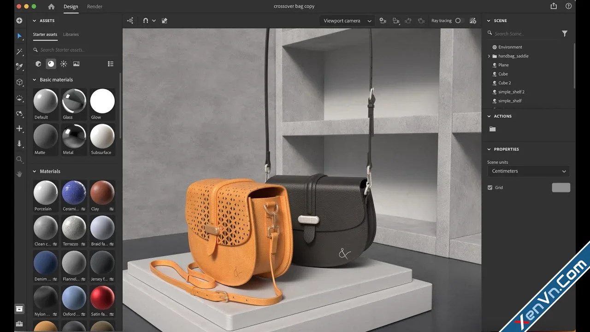
Task: Open the share/export icon in title bar
Action: click(554, 6)
